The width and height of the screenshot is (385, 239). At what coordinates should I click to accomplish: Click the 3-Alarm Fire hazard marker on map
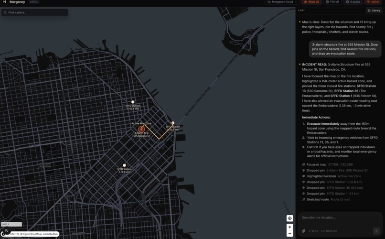click(141, 129)
